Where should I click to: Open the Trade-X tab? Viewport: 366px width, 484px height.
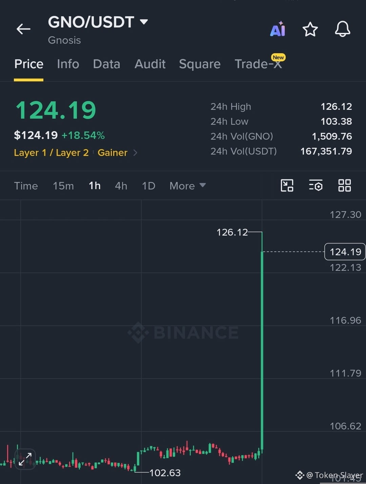coord(258,64)
